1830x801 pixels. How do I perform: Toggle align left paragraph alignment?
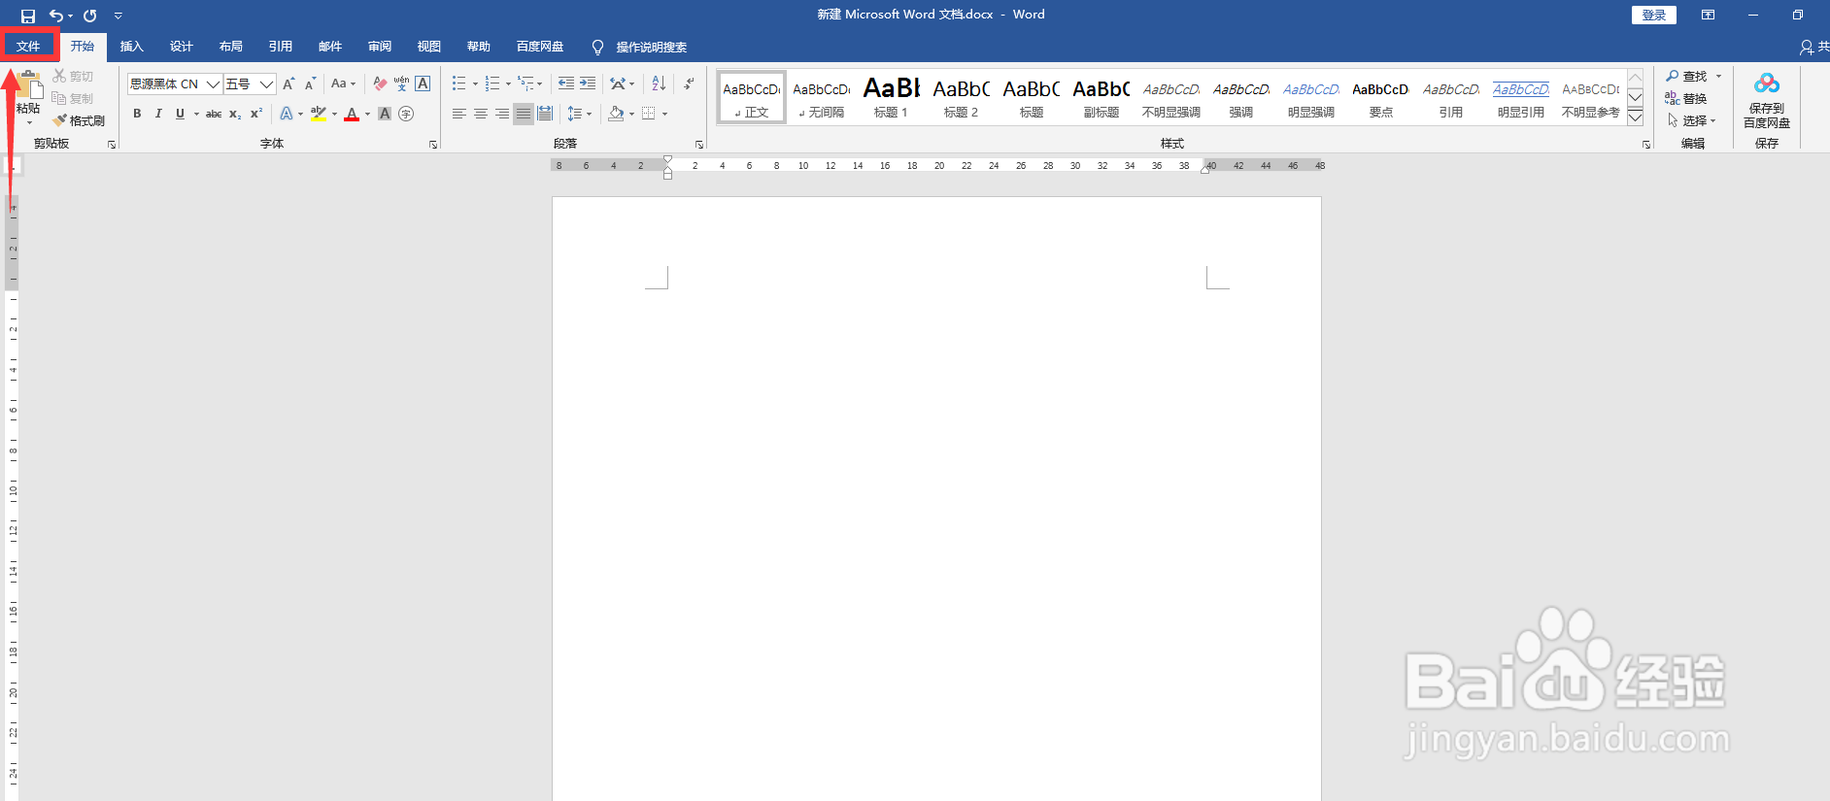(x=459, y=114)
